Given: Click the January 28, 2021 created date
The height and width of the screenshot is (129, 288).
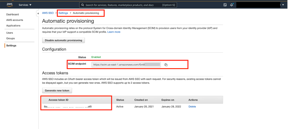Looking at the screenshot, I should 144,106.
